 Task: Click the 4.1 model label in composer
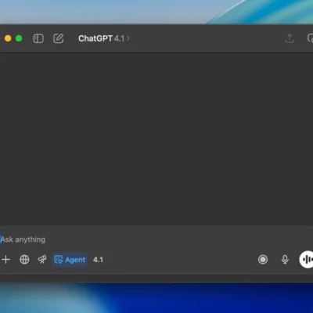(x=98, y=260)
